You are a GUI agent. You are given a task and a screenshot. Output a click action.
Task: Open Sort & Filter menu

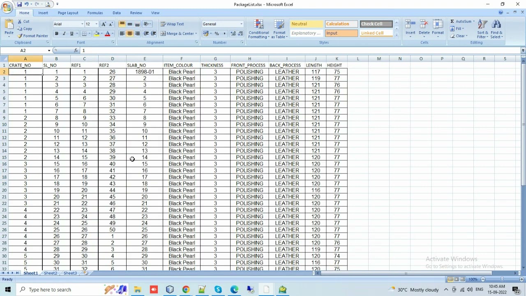coord(482,29)
